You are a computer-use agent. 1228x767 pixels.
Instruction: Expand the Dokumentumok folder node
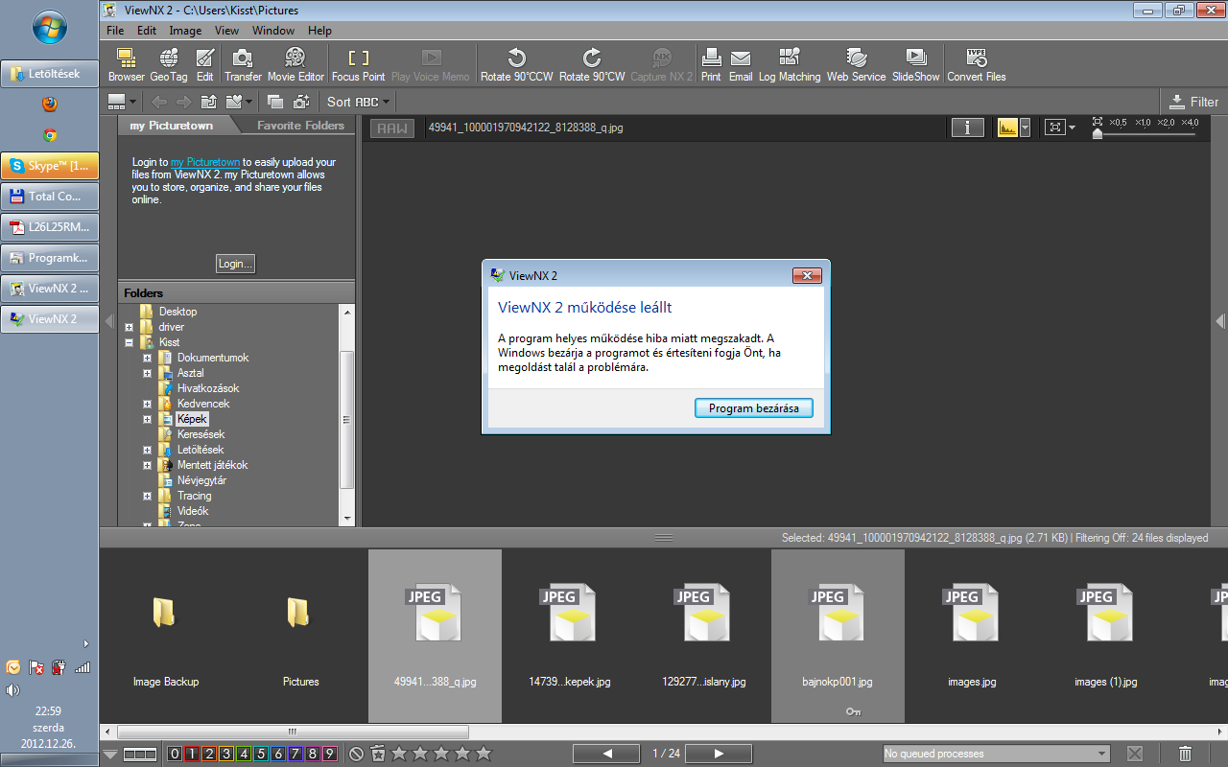click(148, 358)
